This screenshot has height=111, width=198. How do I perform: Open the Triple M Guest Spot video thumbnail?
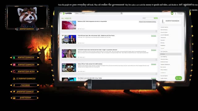pos(69,39)
